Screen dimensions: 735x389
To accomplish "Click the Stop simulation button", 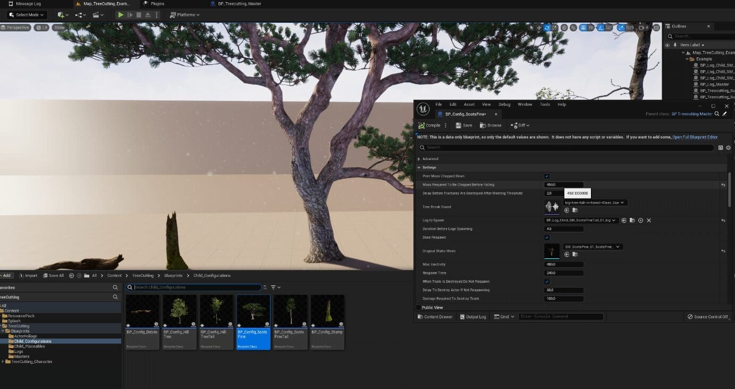I will (139, 15).
